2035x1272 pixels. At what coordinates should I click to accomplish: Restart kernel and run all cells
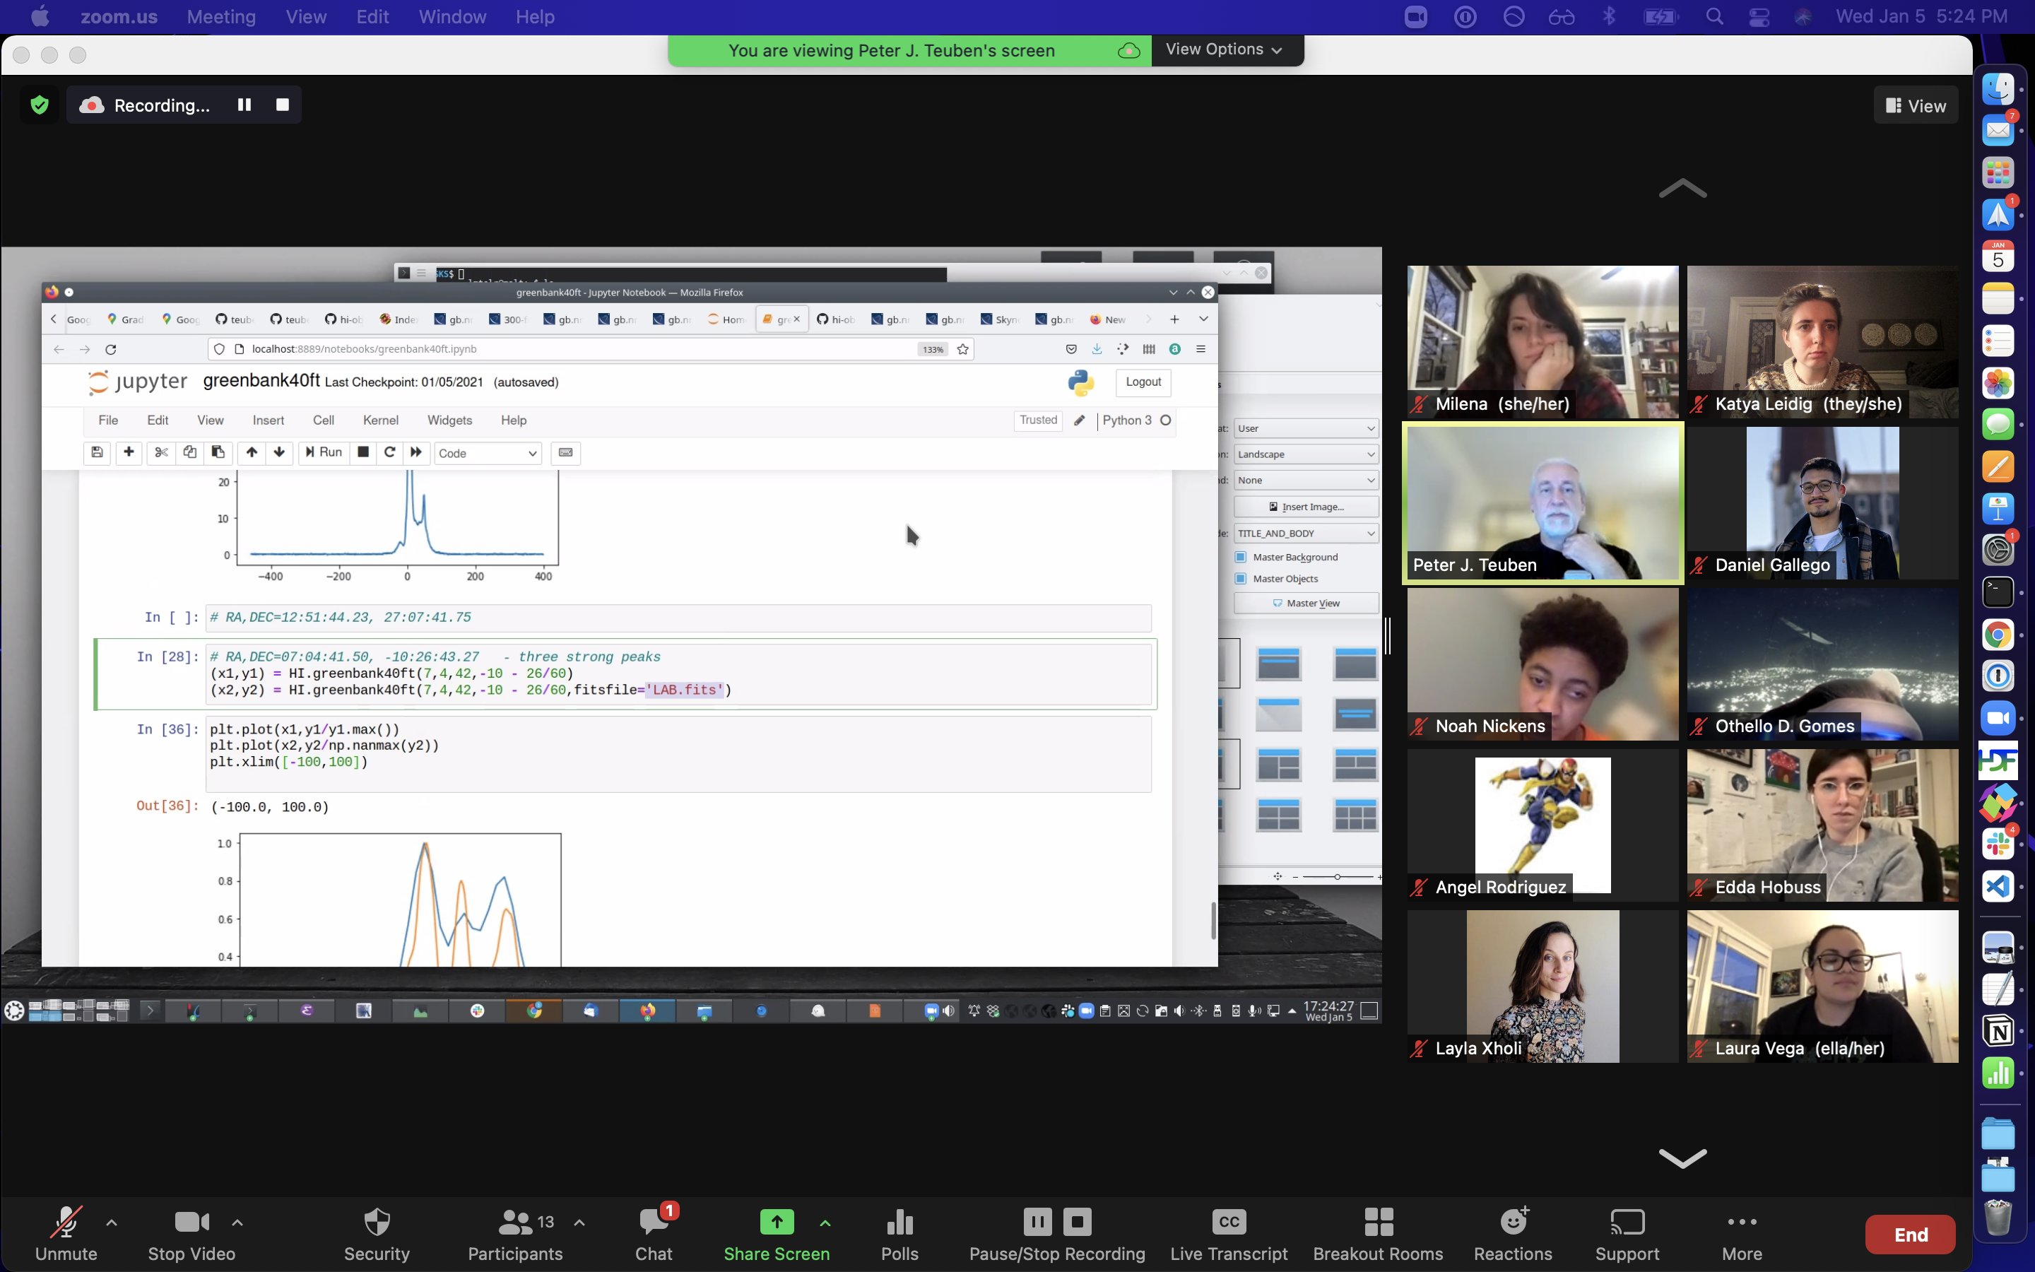tap(416, 452)
